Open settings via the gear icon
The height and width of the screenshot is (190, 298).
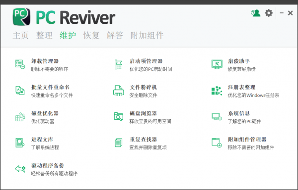[269, 13]
